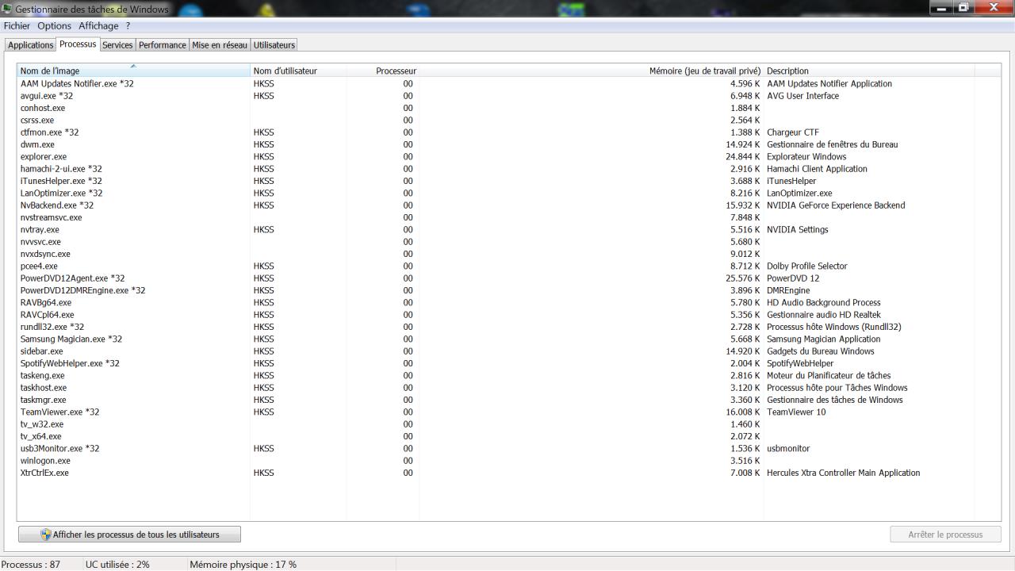Open the Affichage menu

coord(98,26)
